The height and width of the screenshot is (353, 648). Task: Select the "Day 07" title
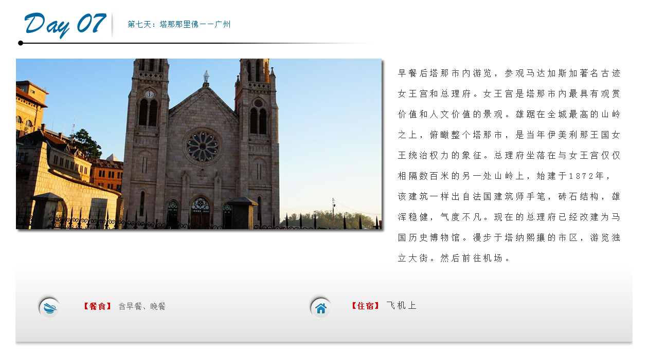[65, 24]
